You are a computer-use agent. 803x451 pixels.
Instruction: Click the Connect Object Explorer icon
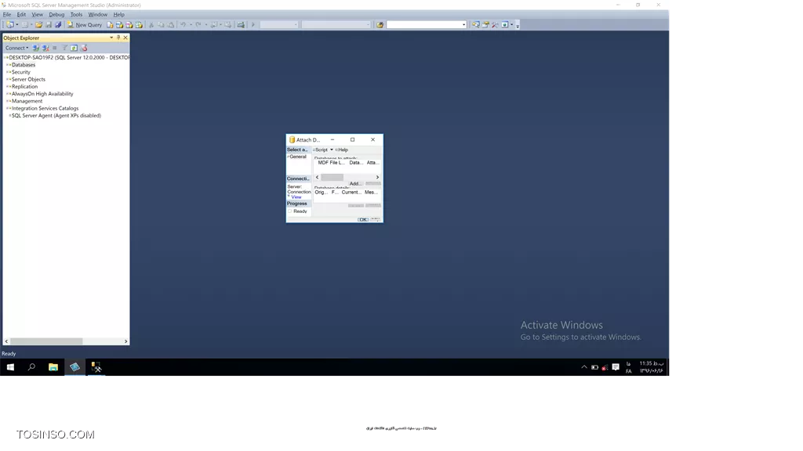pyautogui.click(x=36, y=48)
